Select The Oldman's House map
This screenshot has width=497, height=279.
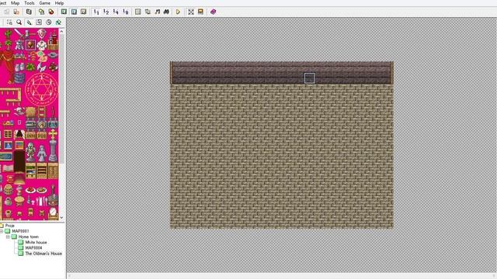pyautogui.click(x=43, y=253)
